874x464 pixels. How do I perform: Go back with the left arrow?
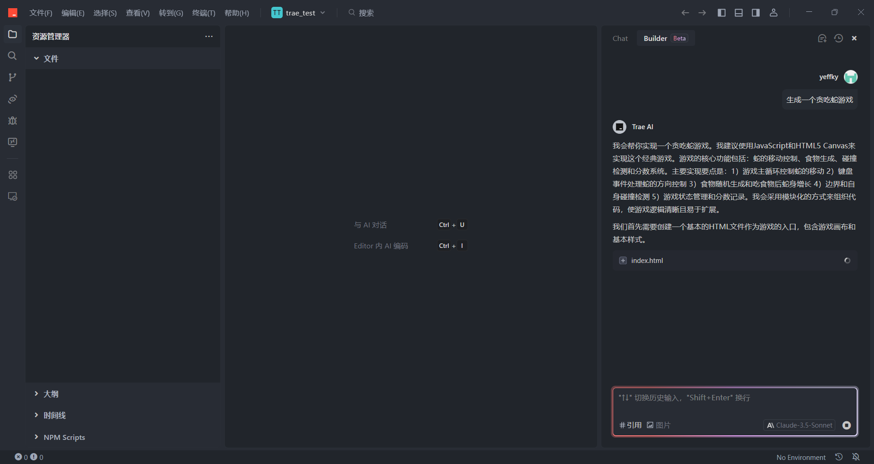[685, 13]
